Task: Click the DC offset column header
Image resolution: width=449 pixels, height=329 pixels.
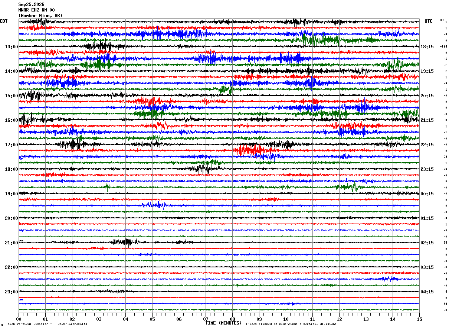Action: [442, 20]
